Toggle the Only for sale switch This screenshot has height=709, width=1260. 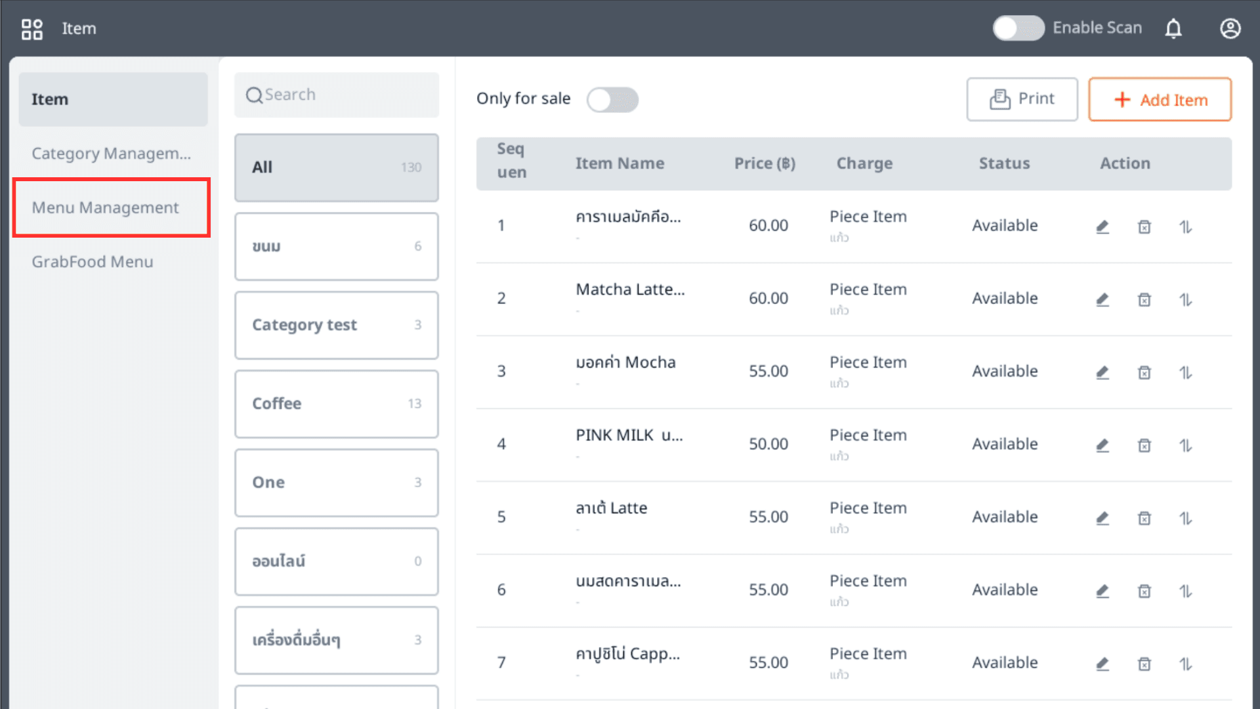(612, 100)
